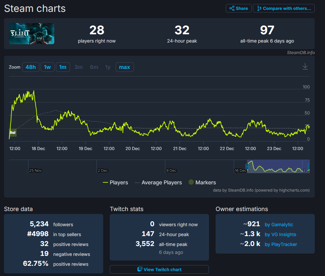The height and width of the screenshot is (276, 325).
Task: Open the by Gamalytic link
Action: 279,225
